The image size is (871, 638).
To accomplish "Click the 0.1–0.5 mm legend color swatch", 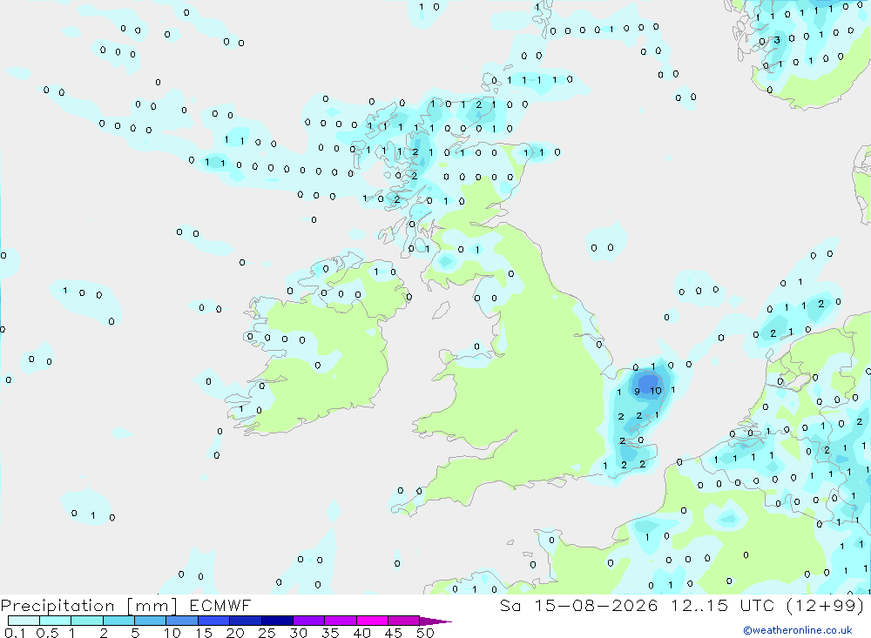I will coord(24,621).
